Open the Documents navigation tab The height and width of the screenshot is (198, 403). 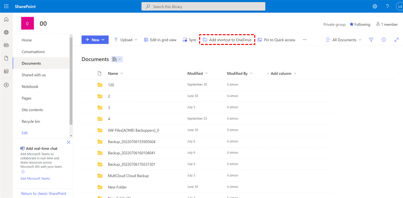31,63
